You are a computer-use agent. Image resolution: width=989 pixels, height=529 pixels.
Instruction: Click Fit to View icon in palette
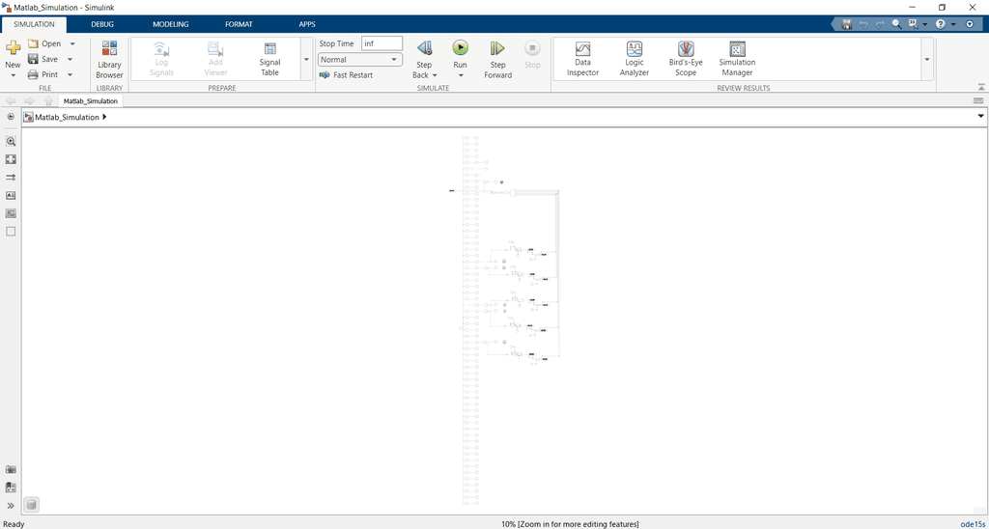click(x=11, y=159)
